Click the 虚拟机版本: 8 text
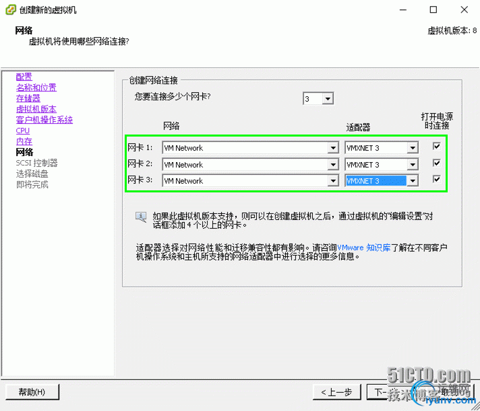Screen dimensions: 480x411 tap(452, 30)
